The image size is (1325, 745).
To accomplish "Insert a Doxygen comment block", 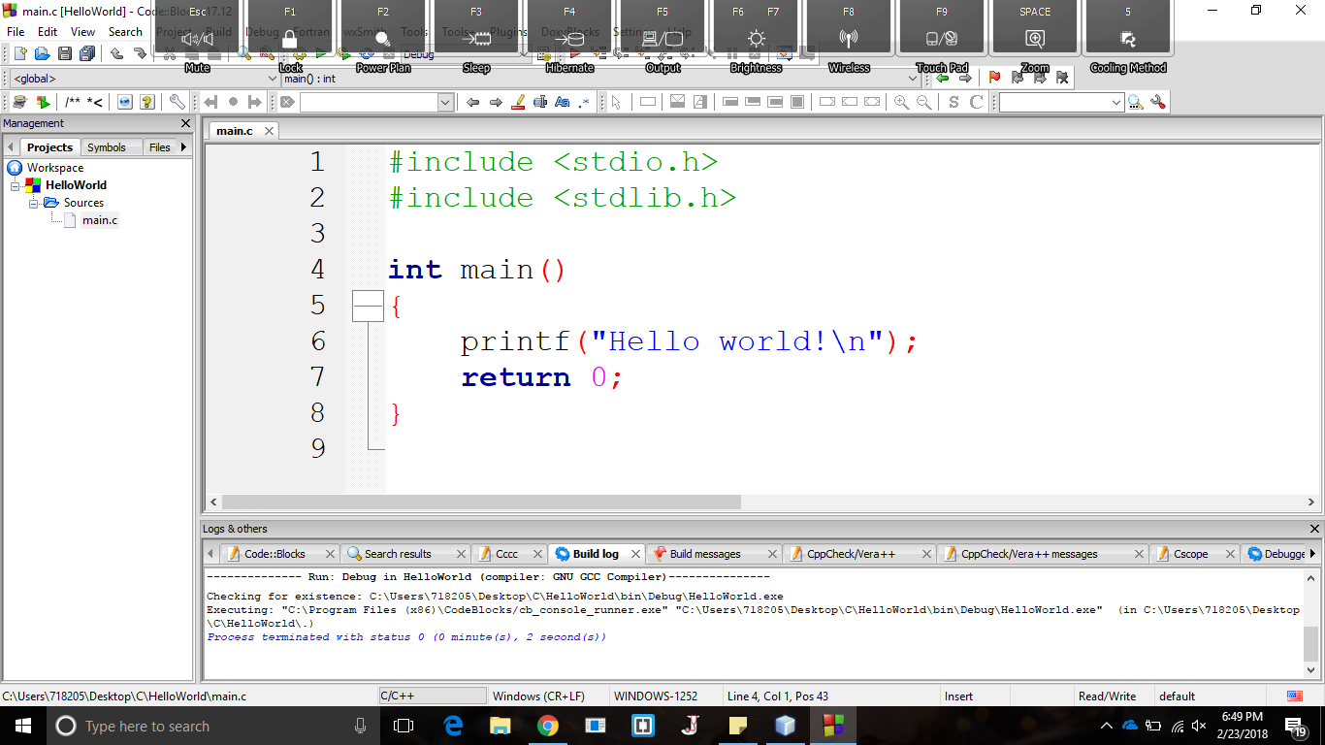I will [82, 101].
